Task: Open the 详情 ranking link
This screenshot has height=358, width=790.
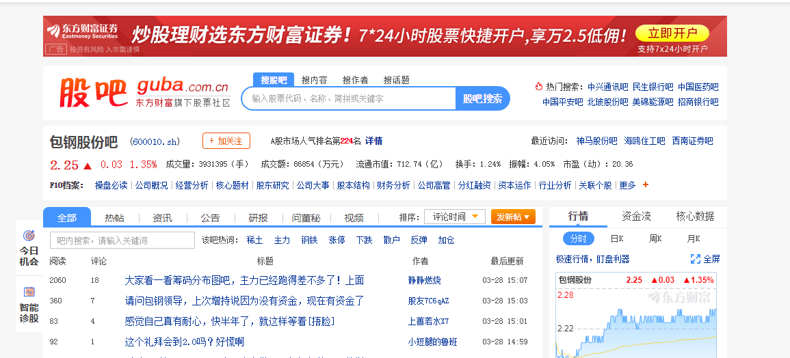Action: (374, 141)
